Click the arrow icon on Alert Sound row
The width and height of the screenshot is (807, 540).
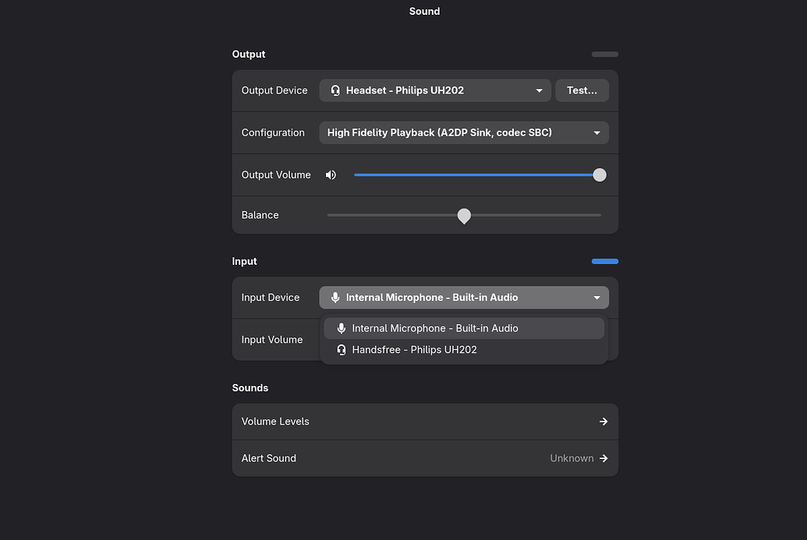point(603,458)
